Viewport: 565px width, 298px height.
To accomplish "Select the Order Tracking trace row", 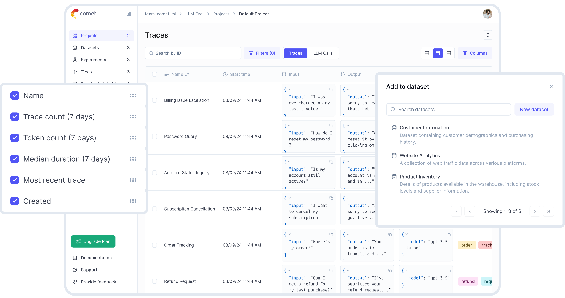I will 154,245.
